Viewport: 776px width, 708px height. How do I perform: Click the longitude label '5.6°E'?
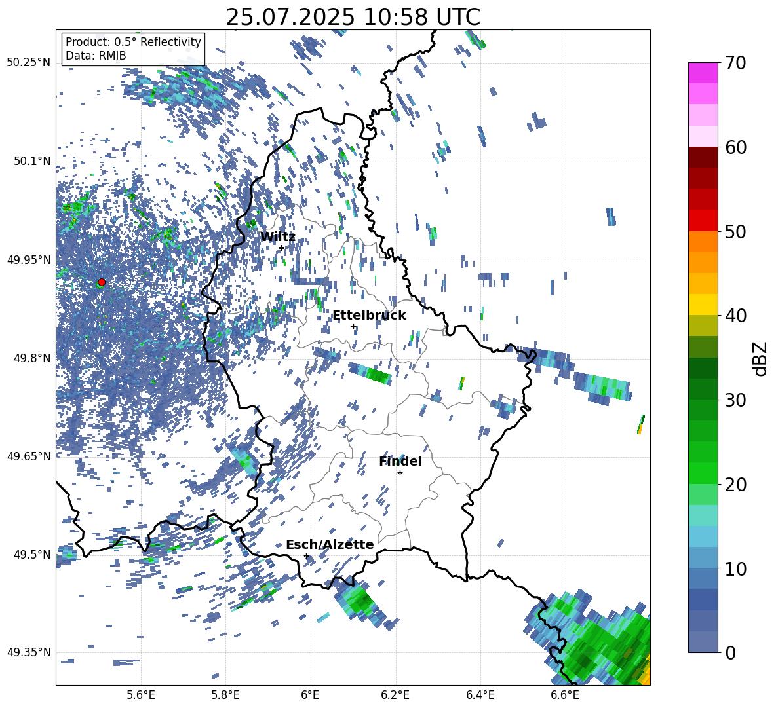(140, 695)
